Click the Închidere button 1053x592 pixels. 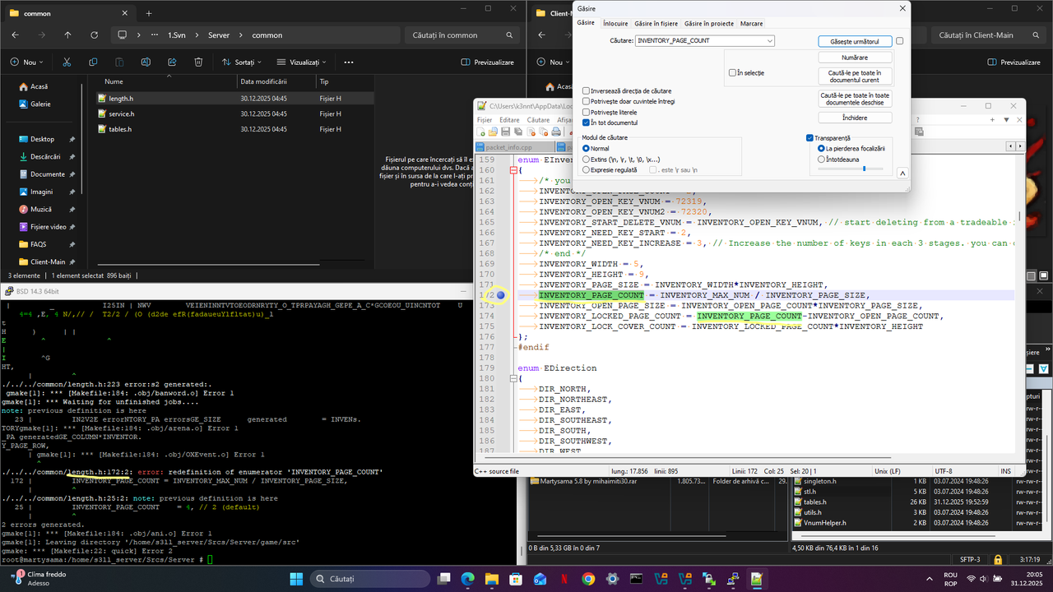click(x=855, y=118)
